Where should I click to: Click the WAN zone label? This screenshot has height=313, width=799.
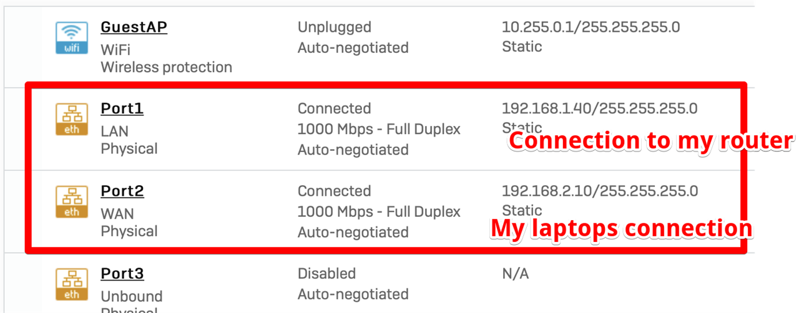click(x=117, y=214)
